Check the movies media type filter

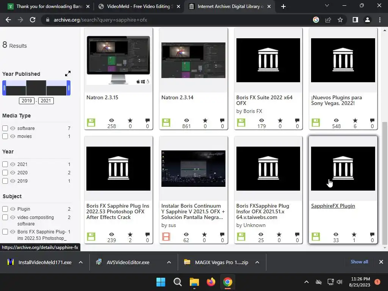(x=5, y=136)
